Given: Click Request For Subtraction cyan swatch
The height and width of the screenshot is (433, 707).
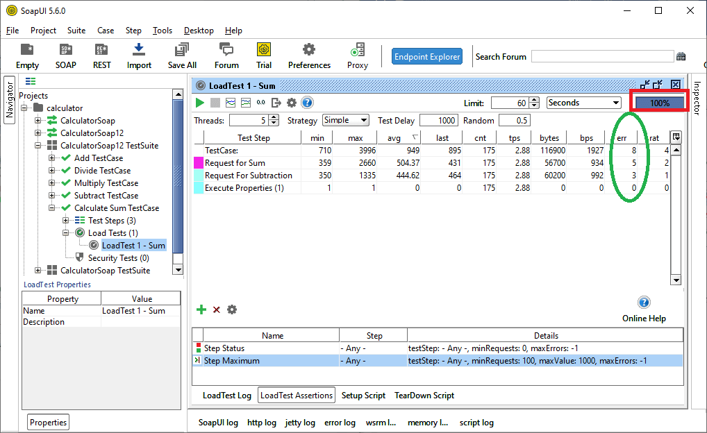Looking at the screenshot, I should coord(199,176).
